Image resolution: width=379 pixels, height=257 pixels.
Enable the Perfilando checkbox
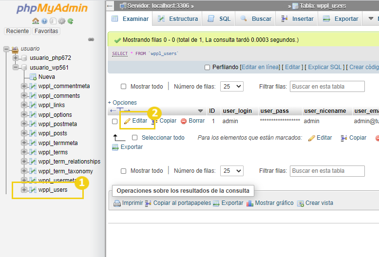pyautogui.click(x=207, y=67)
